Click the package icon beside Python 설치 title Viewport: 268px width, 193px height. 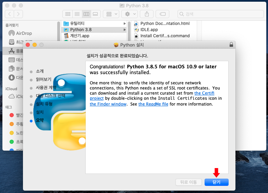point(116,45)
